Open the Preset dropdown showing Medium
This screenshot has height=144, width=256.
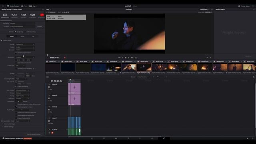pos(22,93)
